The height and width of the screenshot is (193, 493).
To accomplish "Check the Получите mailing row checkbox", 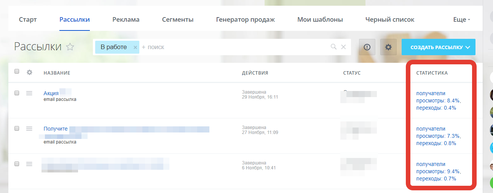I will click(x=17, y=128).
